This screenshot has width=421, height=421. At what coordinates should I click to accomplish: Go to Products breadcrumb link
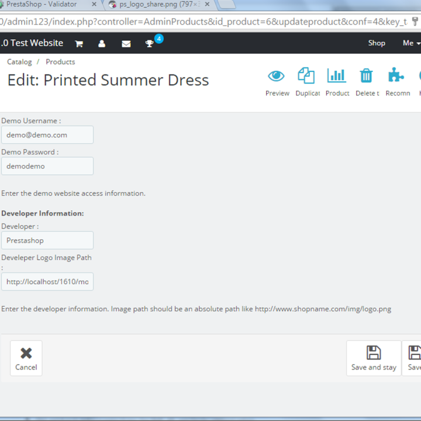(x=60, y=62)
